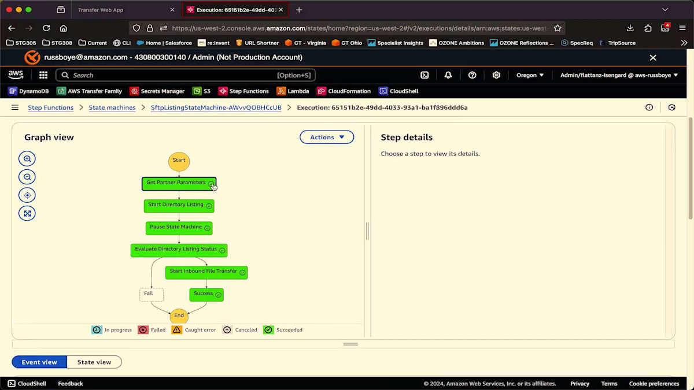Open AWS services grid menu
This screenshot has width=694, height=390.
pyautogui.click(x=43, y=75)
